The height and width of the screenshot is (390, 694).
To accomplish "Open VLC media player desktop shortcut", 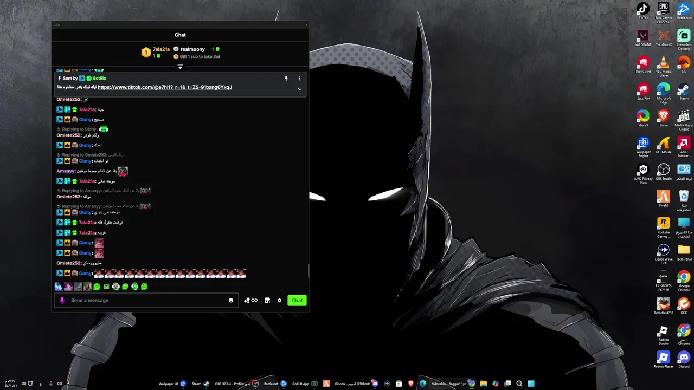I will click(664, 67).
